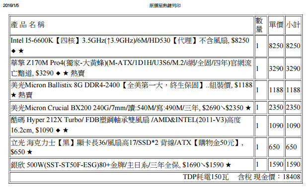Select the 立光 海克力士 case row
The image size is (308, 189).
tap(127, 147)
